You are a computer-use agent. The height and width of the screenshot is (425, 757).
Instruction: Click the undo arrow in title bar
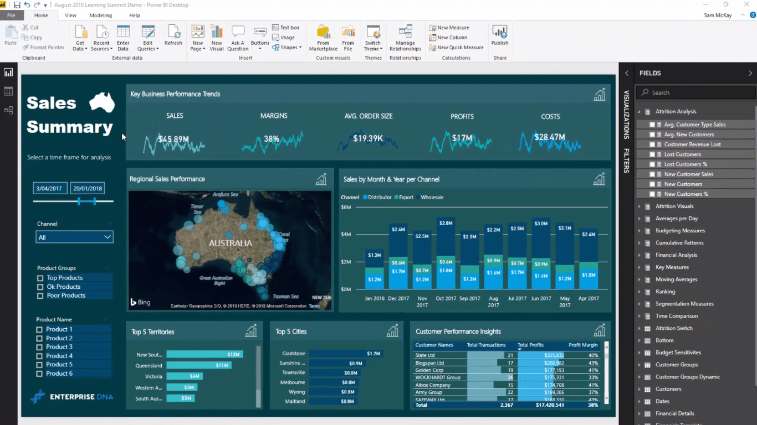[x=27, y=5]
